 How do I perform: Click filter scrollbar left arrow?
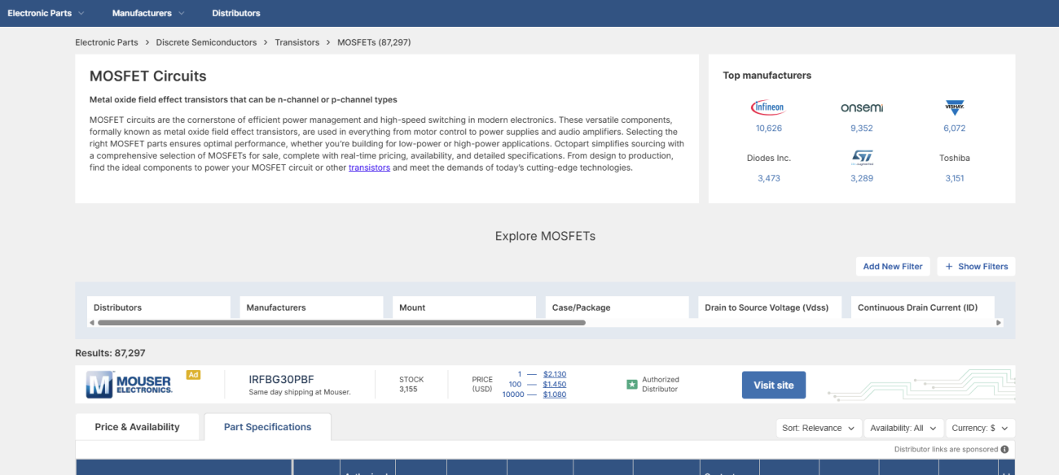click(x=91, y=323)
